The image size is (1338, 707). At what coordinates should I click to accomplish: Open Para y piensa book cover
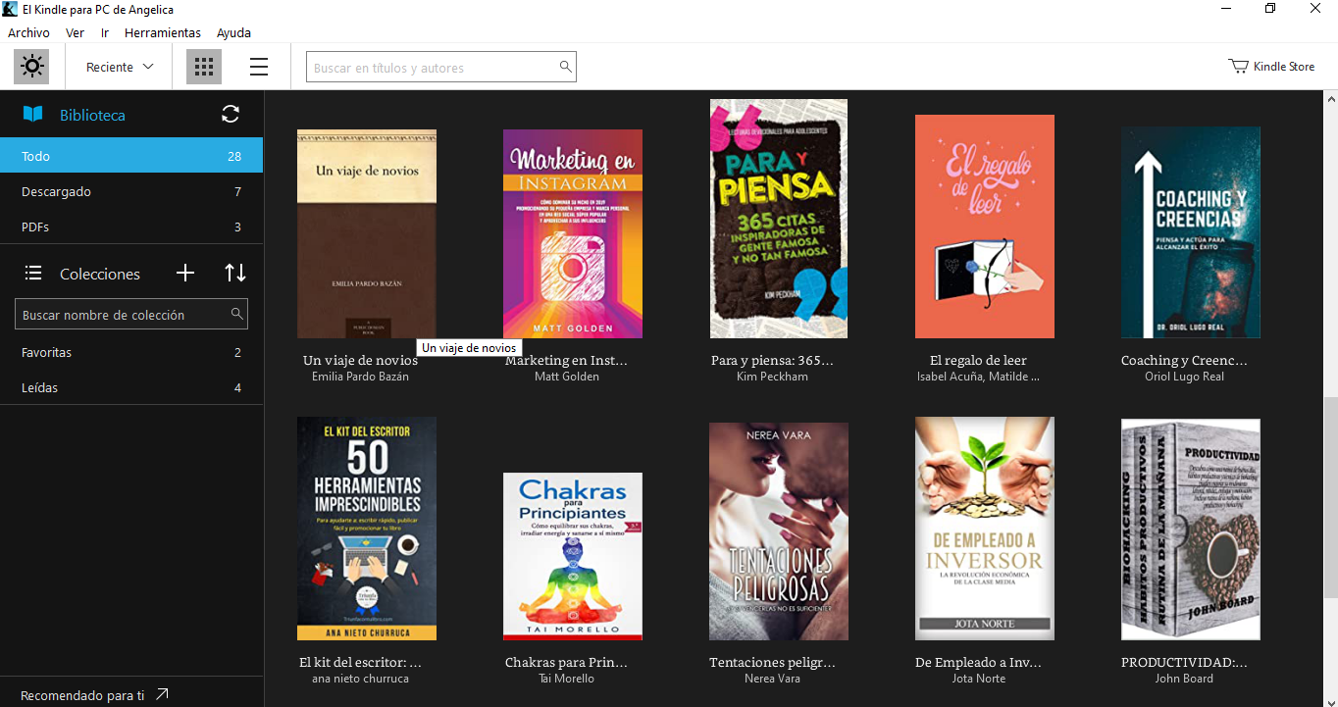779,219
